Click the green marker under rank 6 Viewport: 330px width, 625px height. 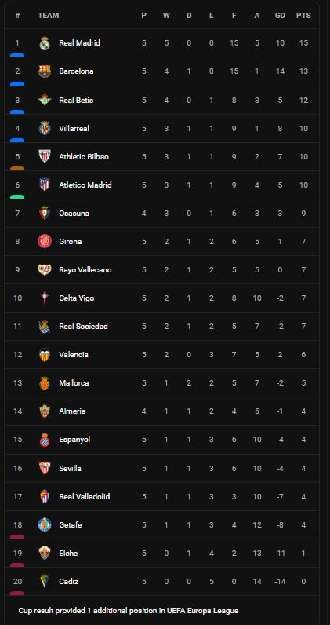pyautogui.click(x=17, y=197)
